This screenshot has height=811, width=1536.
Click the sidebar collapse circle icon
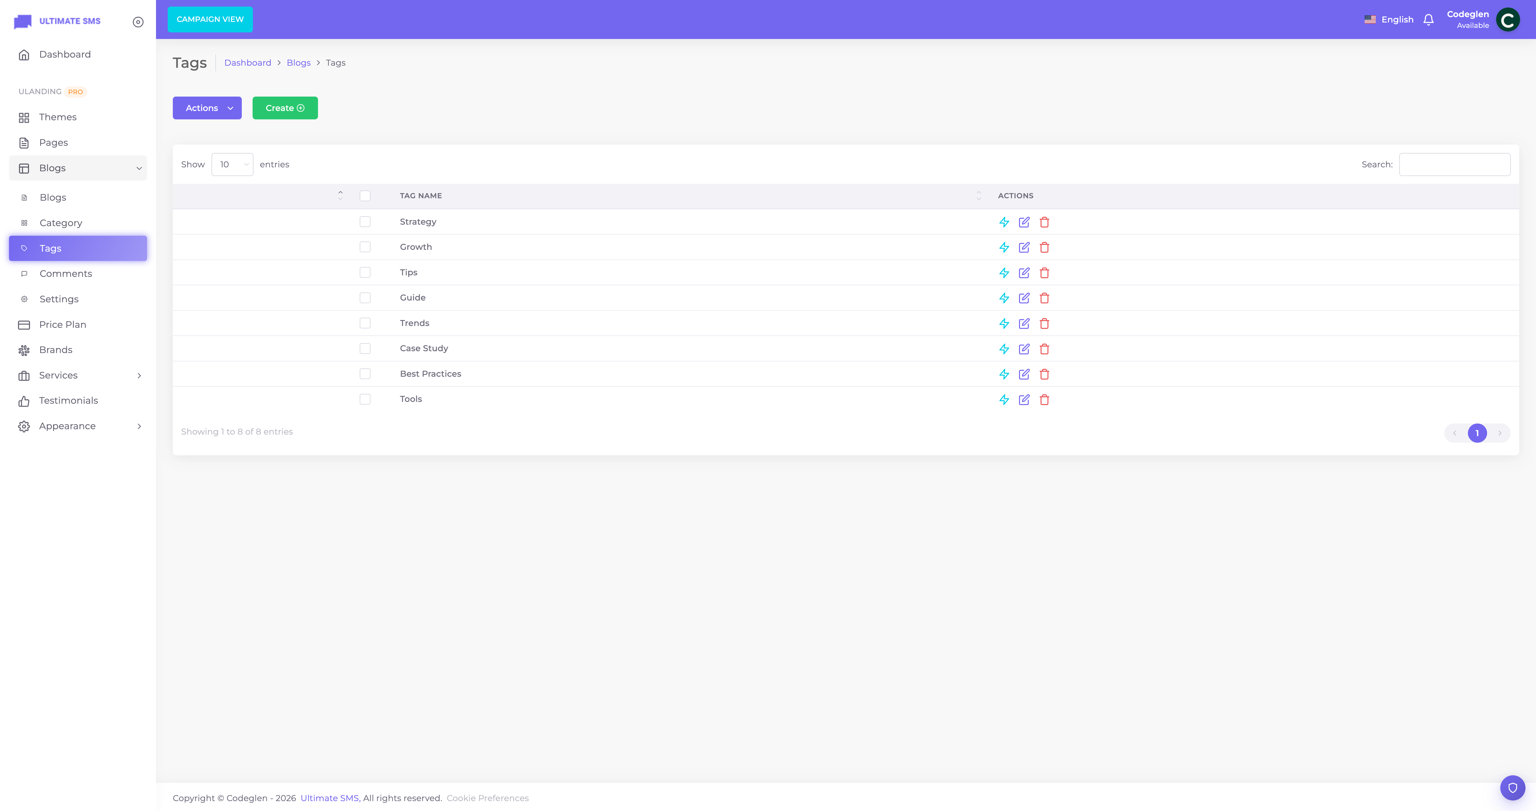coord(138,22)
